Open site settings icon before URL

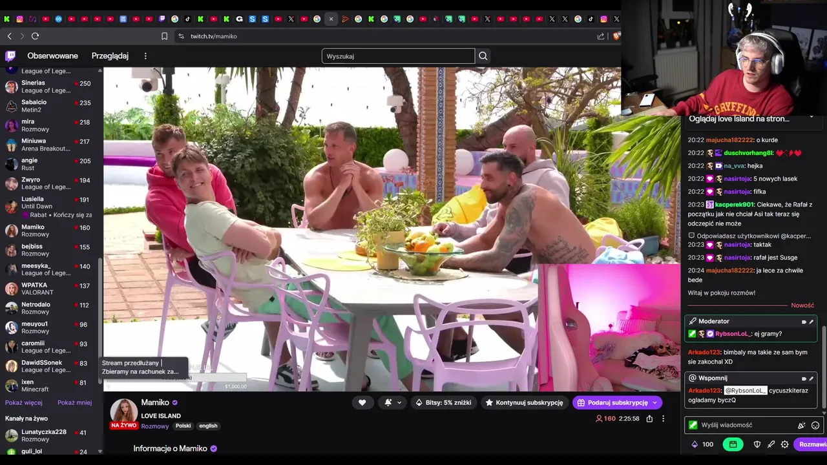click(181, 36)
